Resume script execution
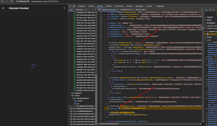This screenshot has width=217, height=126. pyautogui.click(x=206, y=10)
